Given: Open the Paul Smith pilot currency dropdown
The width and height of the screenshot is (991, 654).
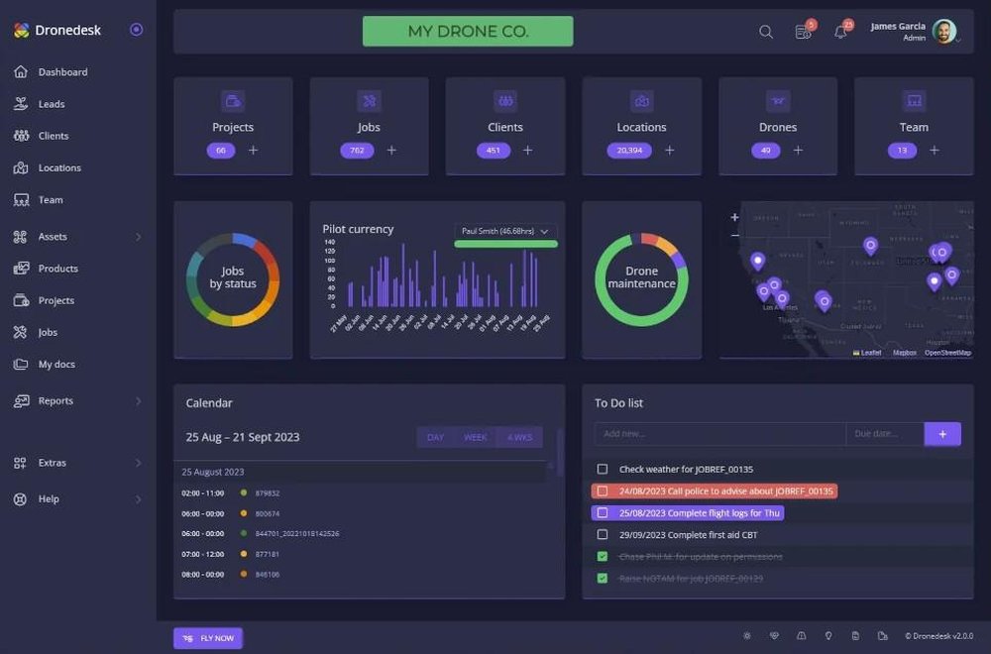Looking at the screenshot, I should 505,229.
